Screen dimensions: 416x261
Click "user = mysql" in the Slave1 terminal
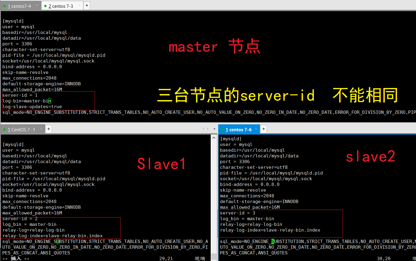pyautogui.click(x=19, y=150)
